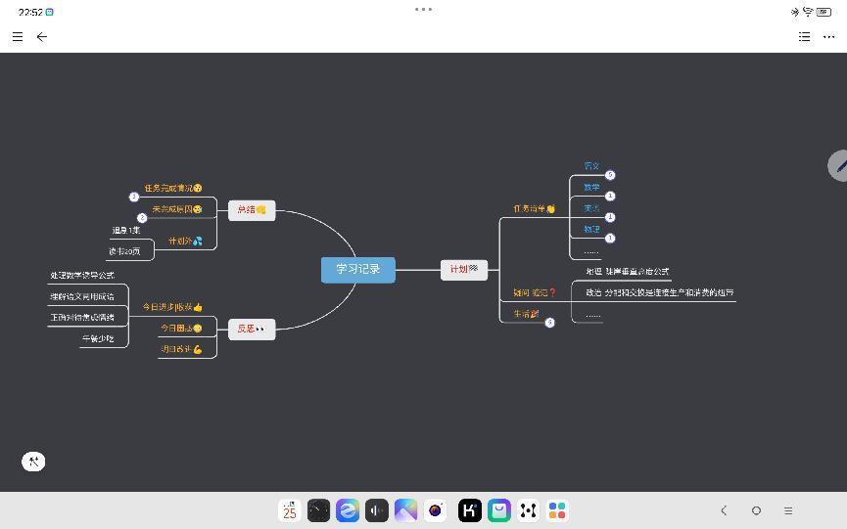Screen dimensions: 847x529
Task: Tap the floating pen edit button
Action: click(x=838, y=165)
